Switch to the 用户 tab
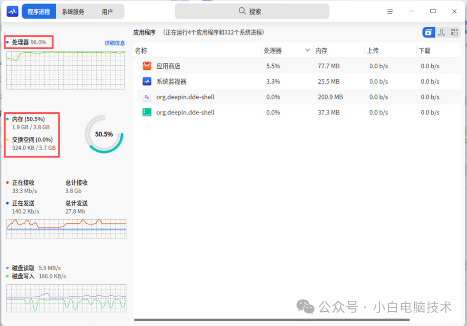 coord(107,12)
